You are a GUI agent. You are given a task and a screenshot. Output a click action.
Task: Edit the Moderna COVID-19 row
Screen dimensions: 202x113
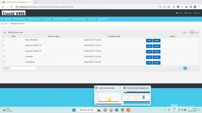pos(149,46)
